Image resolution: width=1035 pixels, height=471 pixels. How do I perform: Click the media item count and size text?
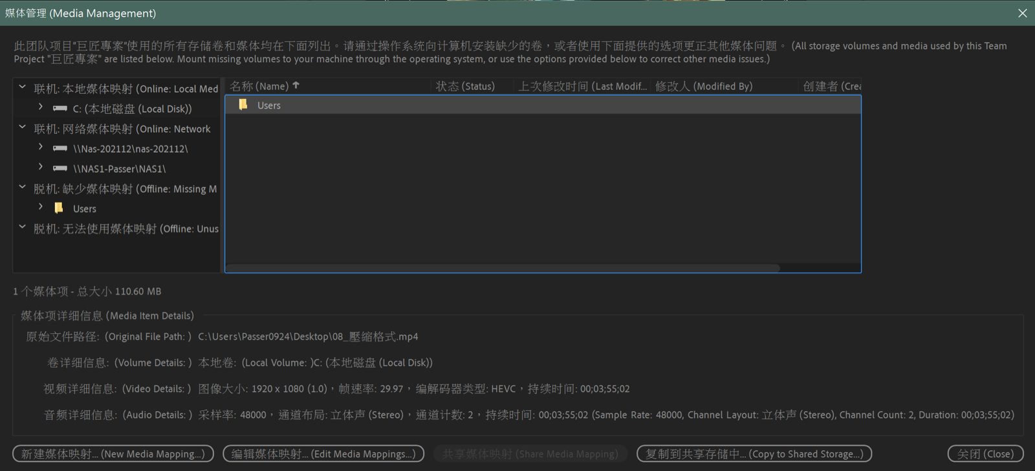[87, 291]
